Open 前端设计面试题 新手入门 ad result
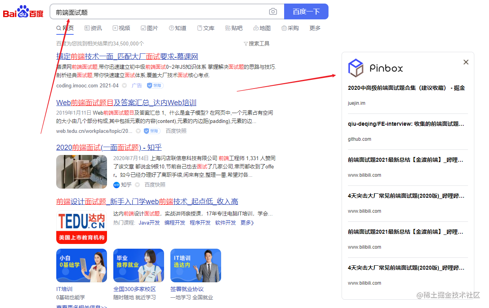 tap(147, 202)
